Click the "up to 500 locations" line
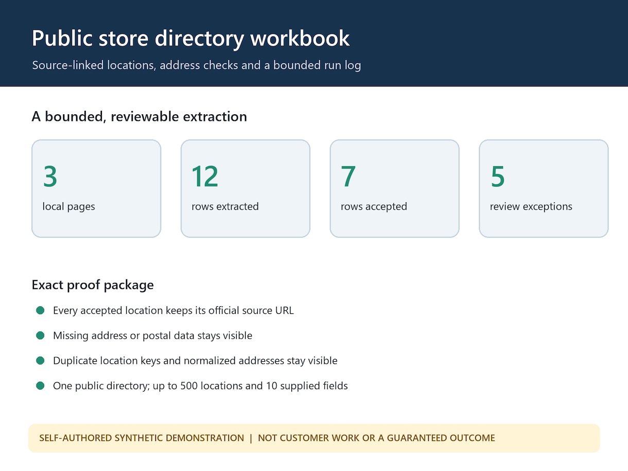This screenshot has width=628, height=471. point(200,386)
